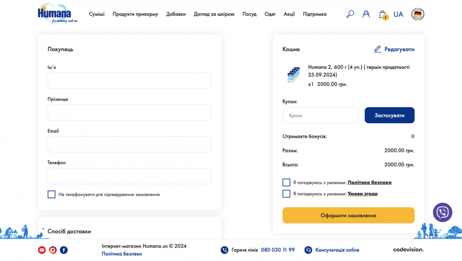Click the Застосувати coupon button
462x261 pixels.
[x=389, y=115]
